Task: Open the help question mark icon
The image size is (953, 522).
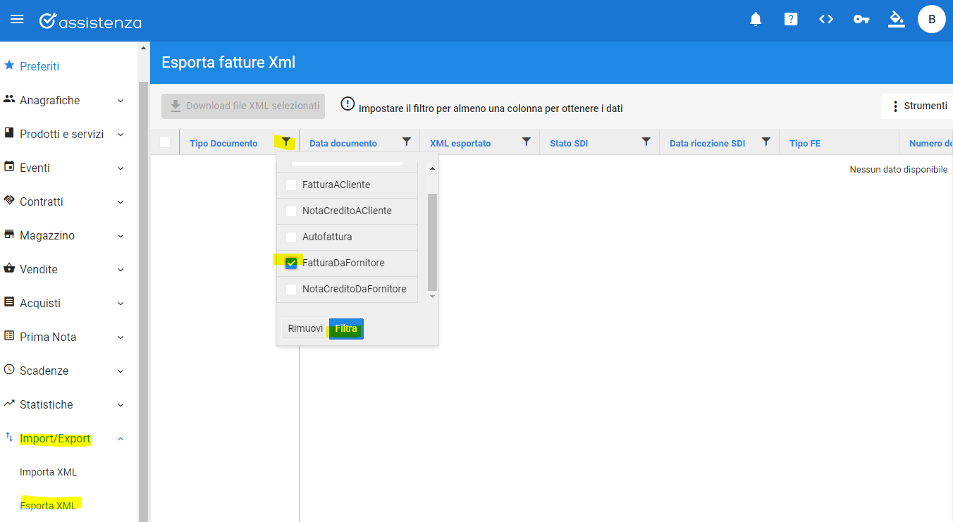Action: click(x=791, y=20)
